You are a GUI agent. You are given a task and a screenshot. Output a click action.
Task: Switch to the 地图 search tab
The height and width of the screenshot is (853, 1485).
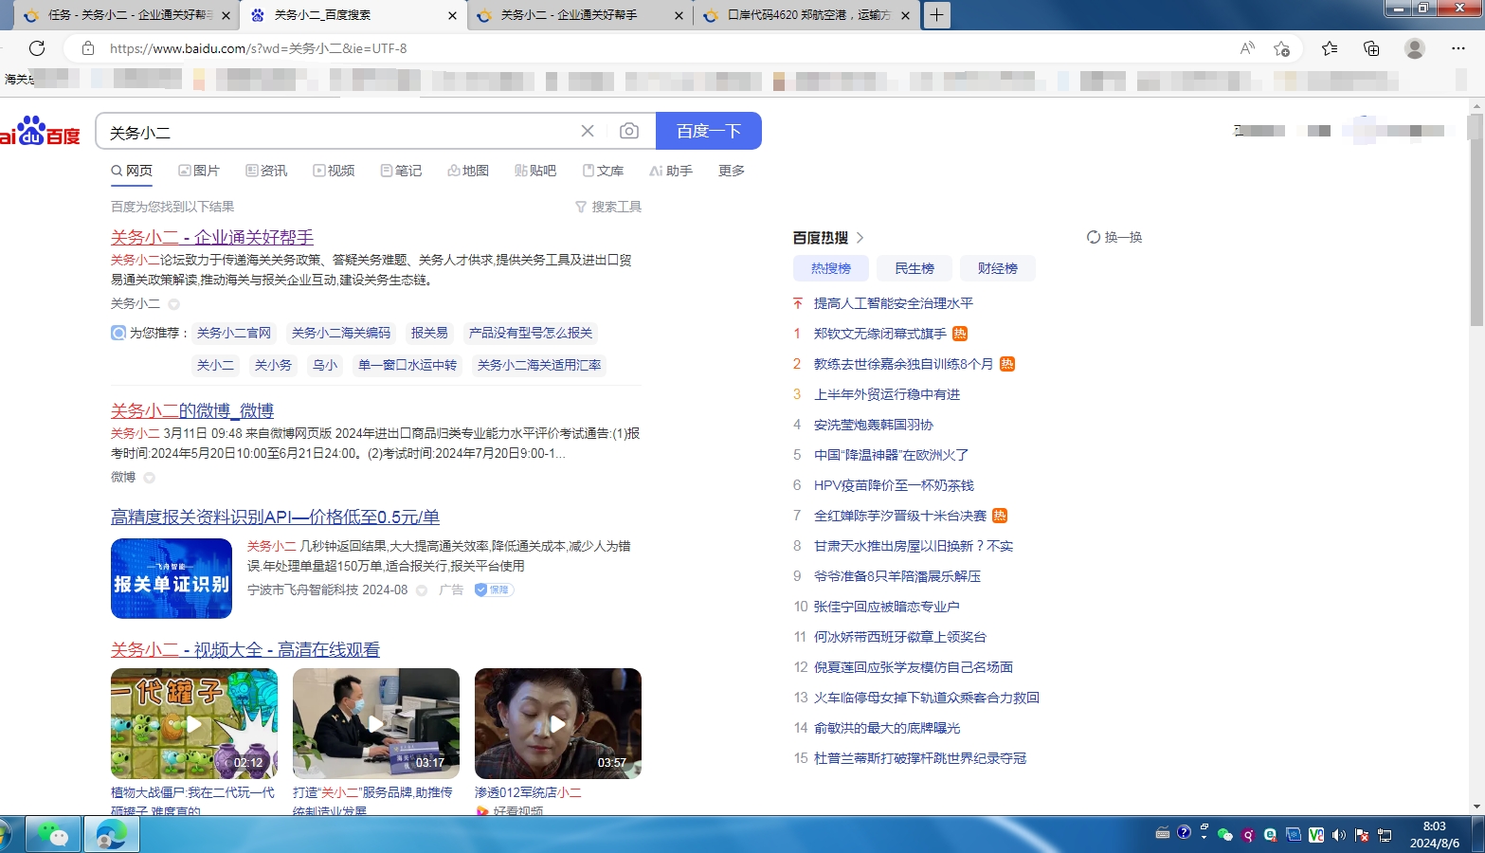pos(468,171)
